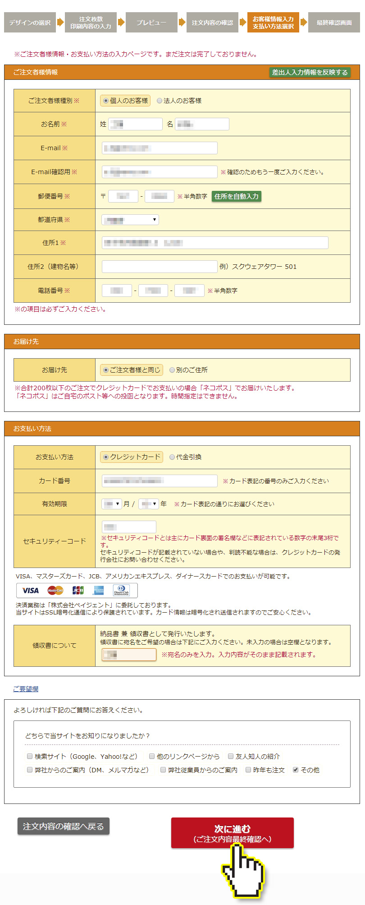This screenshot has height=905, width=365.
Task: Check 他のリンクページから checkbox
Action: coord(152,756)
